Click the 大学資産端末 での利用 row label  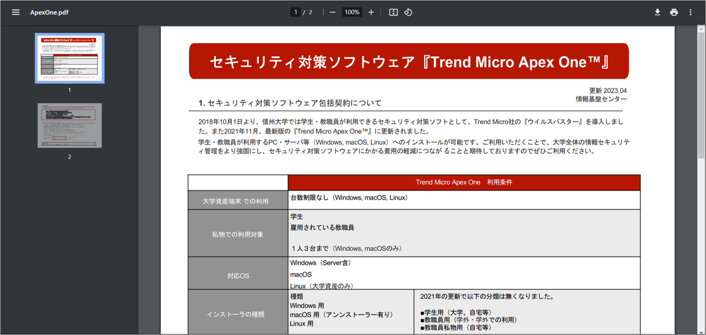pos(238,201)
